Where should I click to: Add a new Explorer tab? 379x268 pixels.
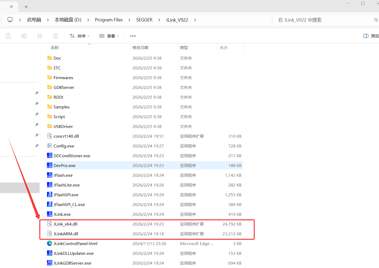tap(26, 7)
